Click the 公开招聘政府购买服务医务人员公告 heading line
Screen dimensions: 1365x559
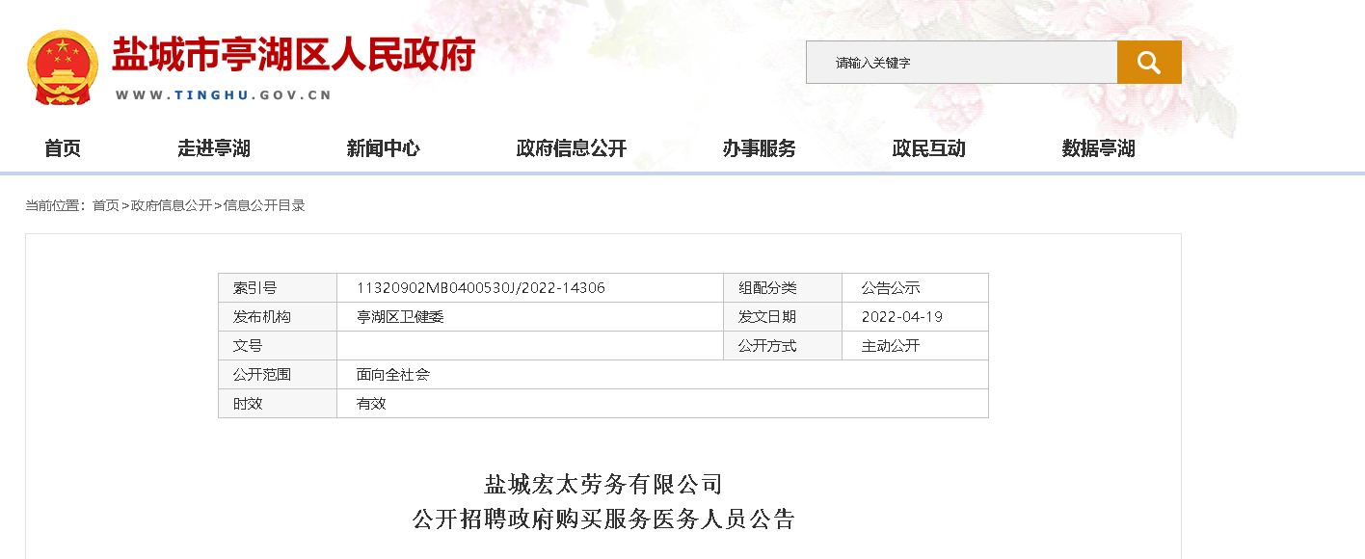(x=603, y=520)
